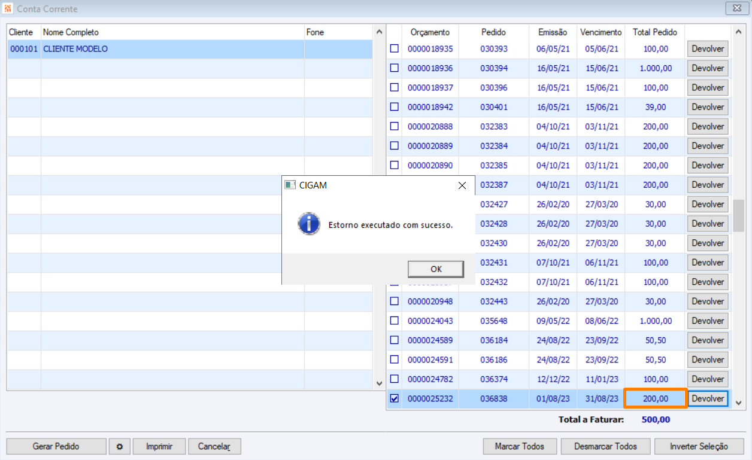752x460 pixels.
Task: Click Inverter Seleção button
Action: pyautogui.click(x=699, y=446)
